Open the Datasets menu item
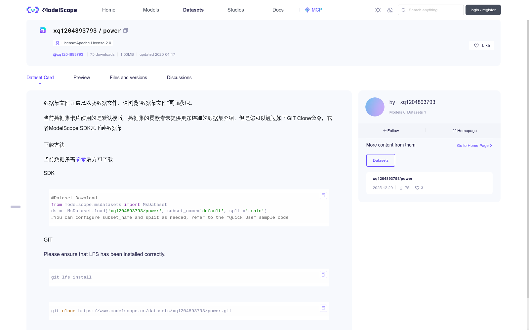This screenshot has height=330, width=529. [193, 10]
